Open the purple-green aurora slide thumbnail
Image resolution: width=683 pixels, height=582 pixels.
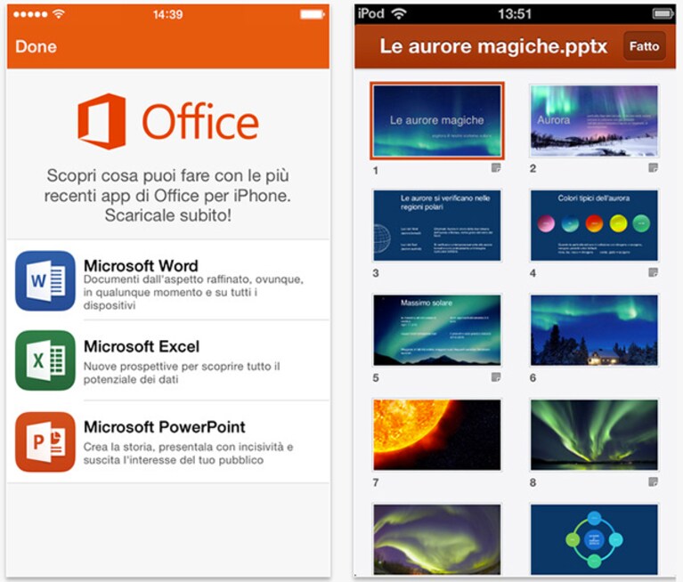point(437,539)
